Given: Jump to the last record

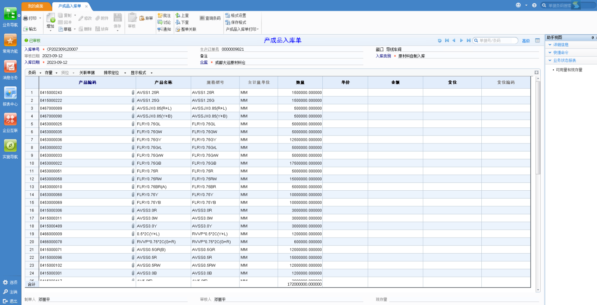Looking at the screenshot, I should point(468,41).
